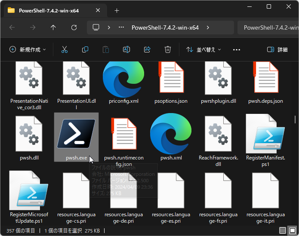The image size is (299, 236).
Task: Select the pwsh.dll file icon
Action: 29,134
